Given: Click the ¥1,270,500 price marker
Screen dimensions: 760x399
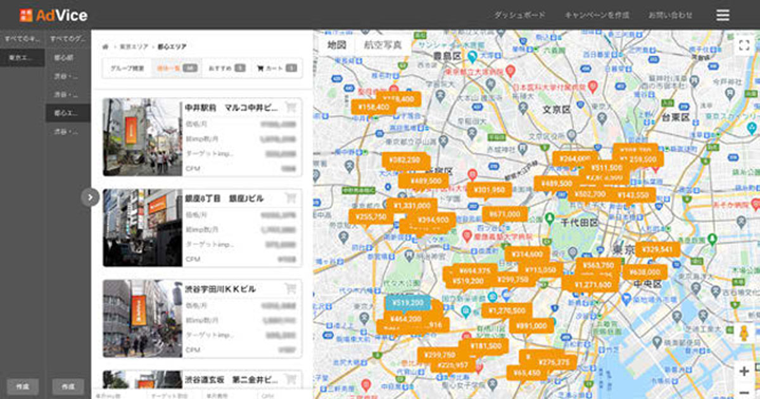Looking at the screenshot, I should (507, 311).
